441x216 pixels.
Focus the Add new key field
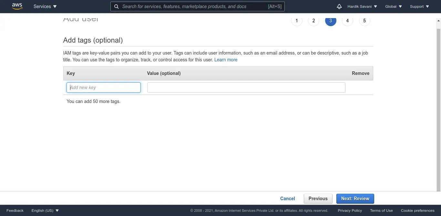tap(104, 87)
